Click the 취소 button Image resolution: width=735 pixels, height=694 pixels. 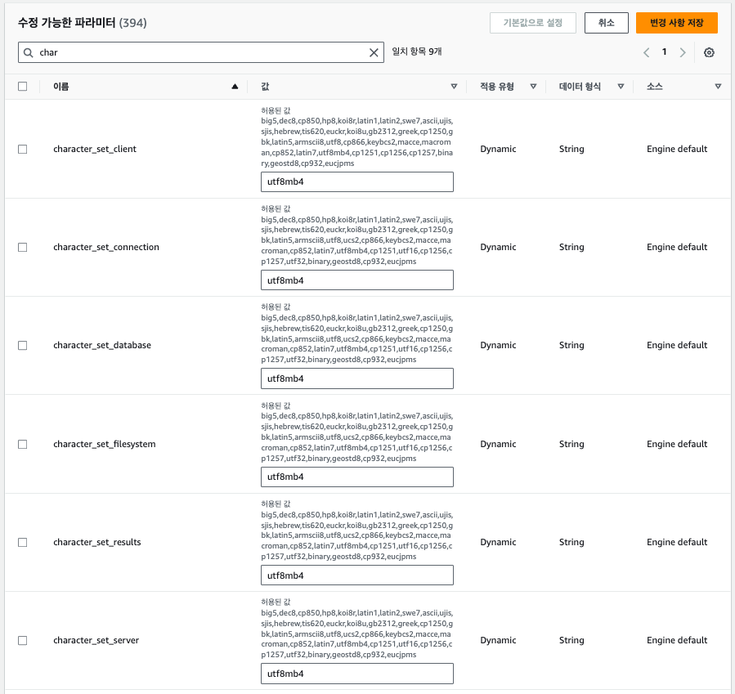point(606,23)
